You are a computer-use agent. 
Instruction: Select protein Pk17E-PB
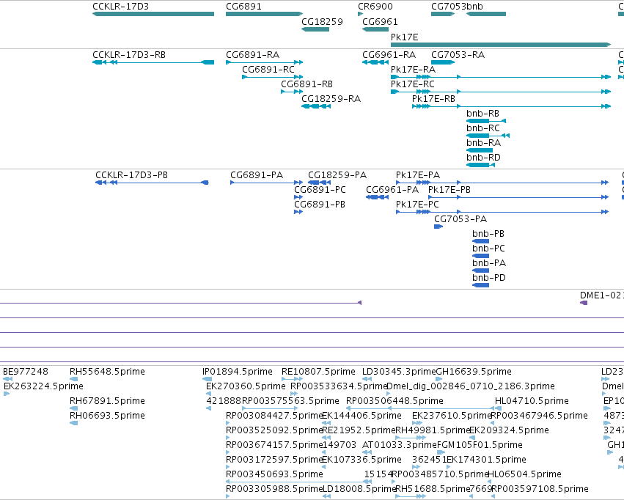pyautogui.click(x=518, y=197)
